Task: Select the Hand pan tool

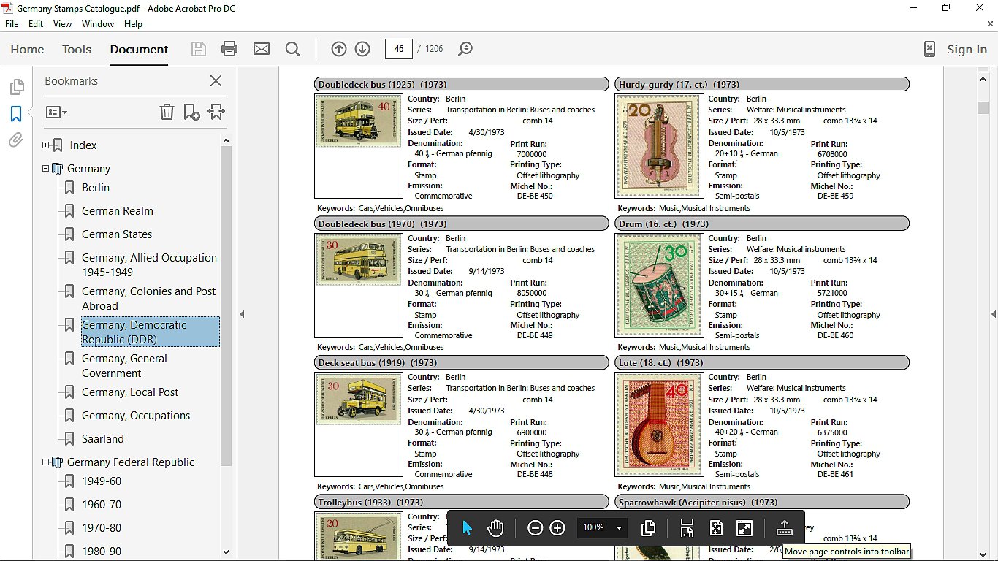Action: [x=496, y=528]
